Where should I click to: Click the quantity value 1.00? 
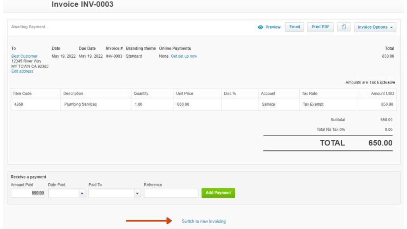[139, 105]
